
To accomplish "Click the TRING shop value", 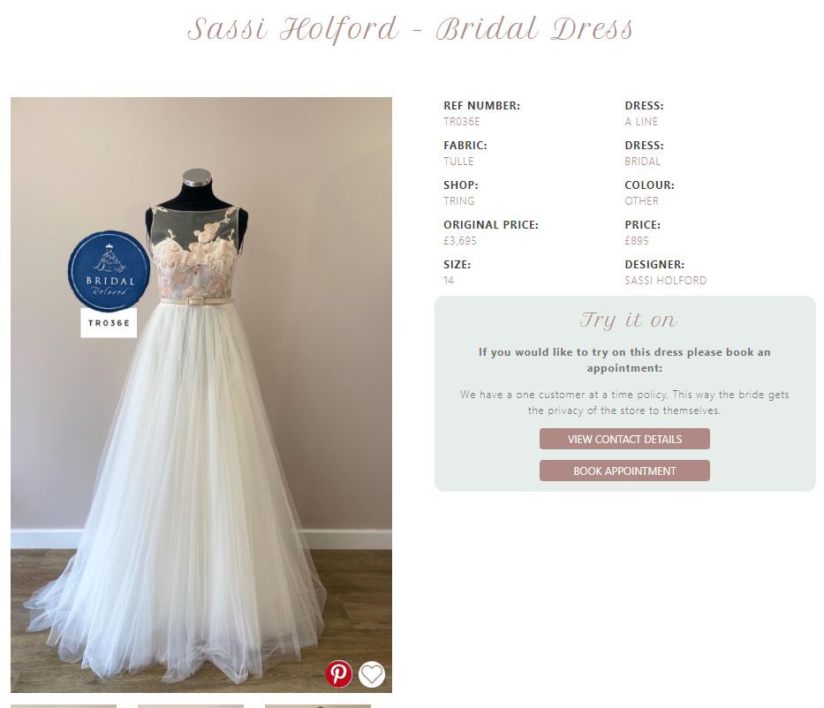I will click(x=458, y=201).
